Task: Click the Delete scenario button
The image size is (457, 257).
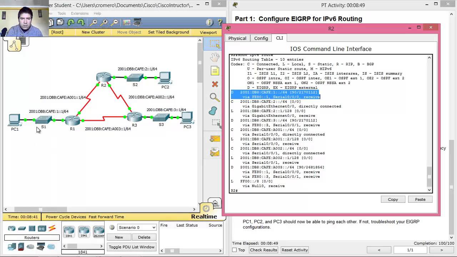Action: (144, 237)
